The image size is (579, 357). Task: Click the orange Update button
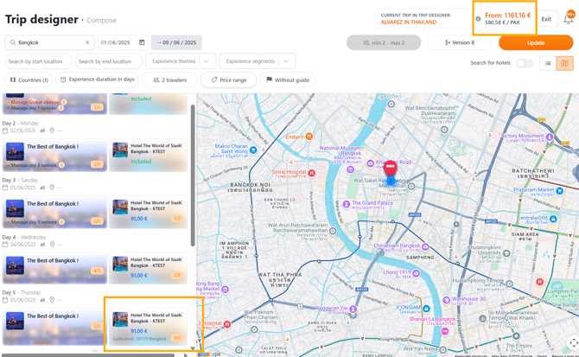coord(535,42)
